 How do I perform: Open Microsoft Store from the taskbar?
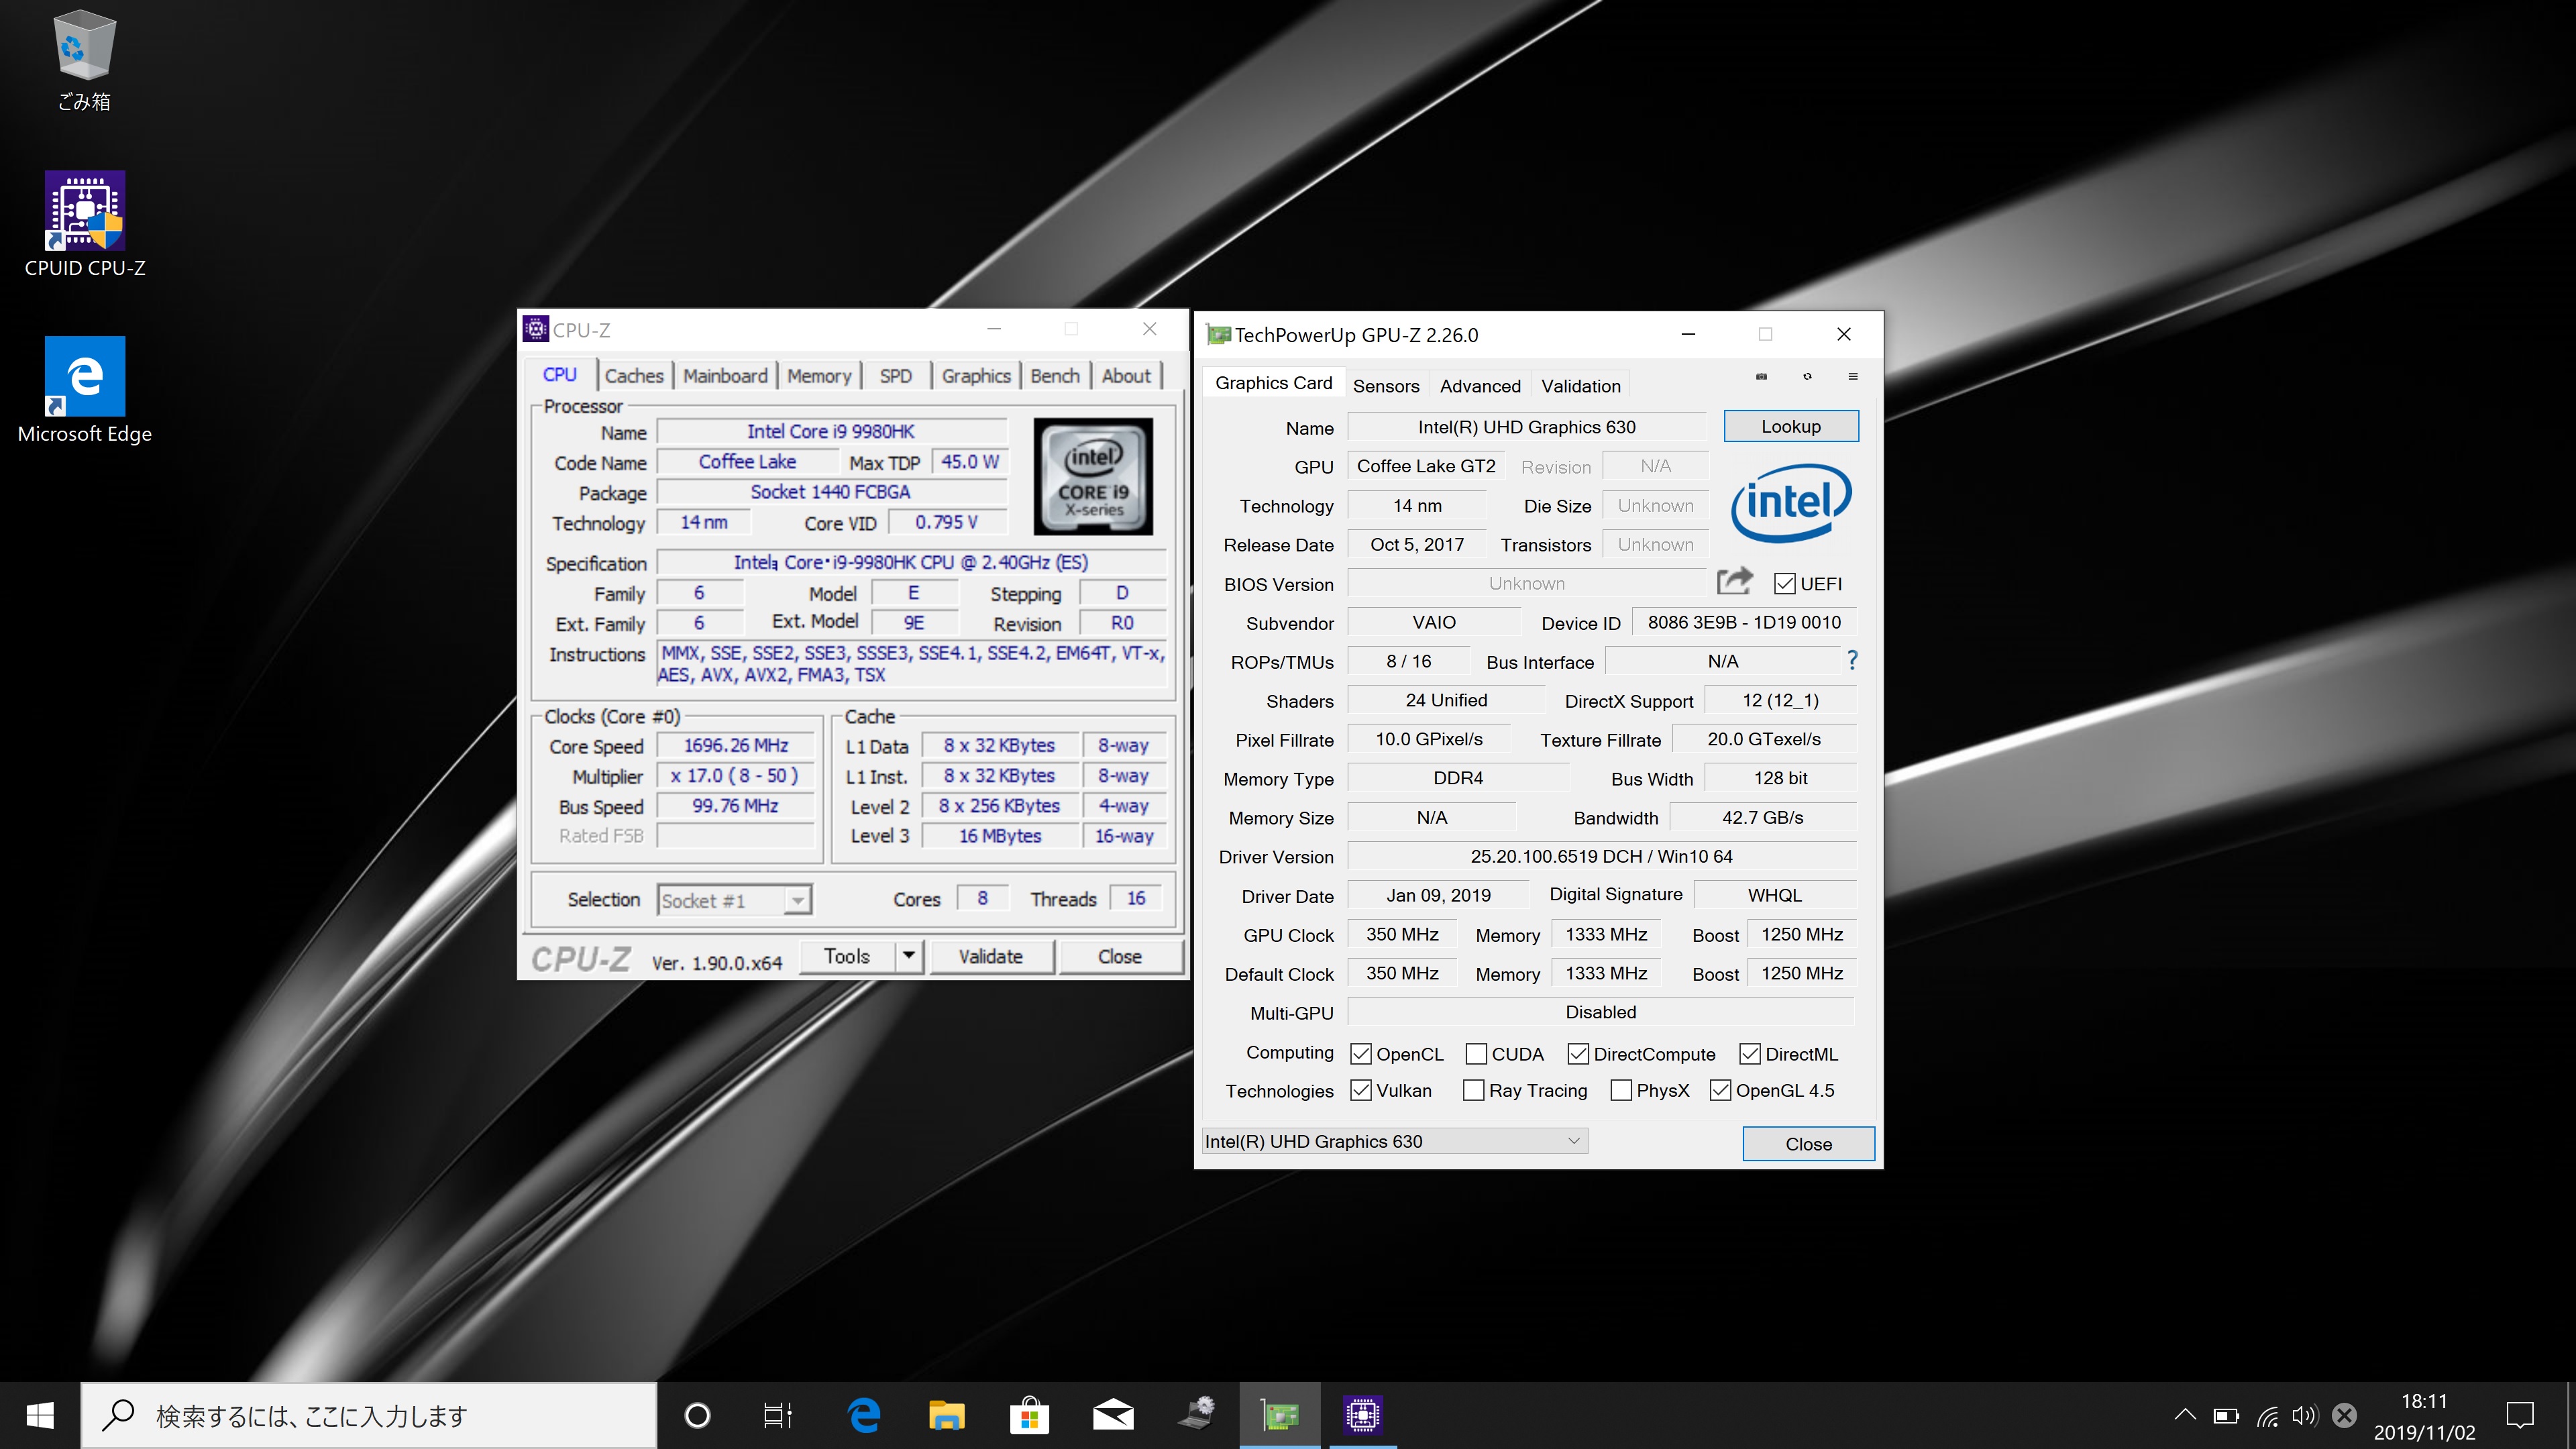(1029, 1415)
